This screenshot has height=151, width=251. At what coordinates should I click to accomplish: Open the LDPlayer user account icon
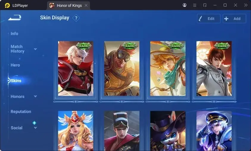pos(185,5)
